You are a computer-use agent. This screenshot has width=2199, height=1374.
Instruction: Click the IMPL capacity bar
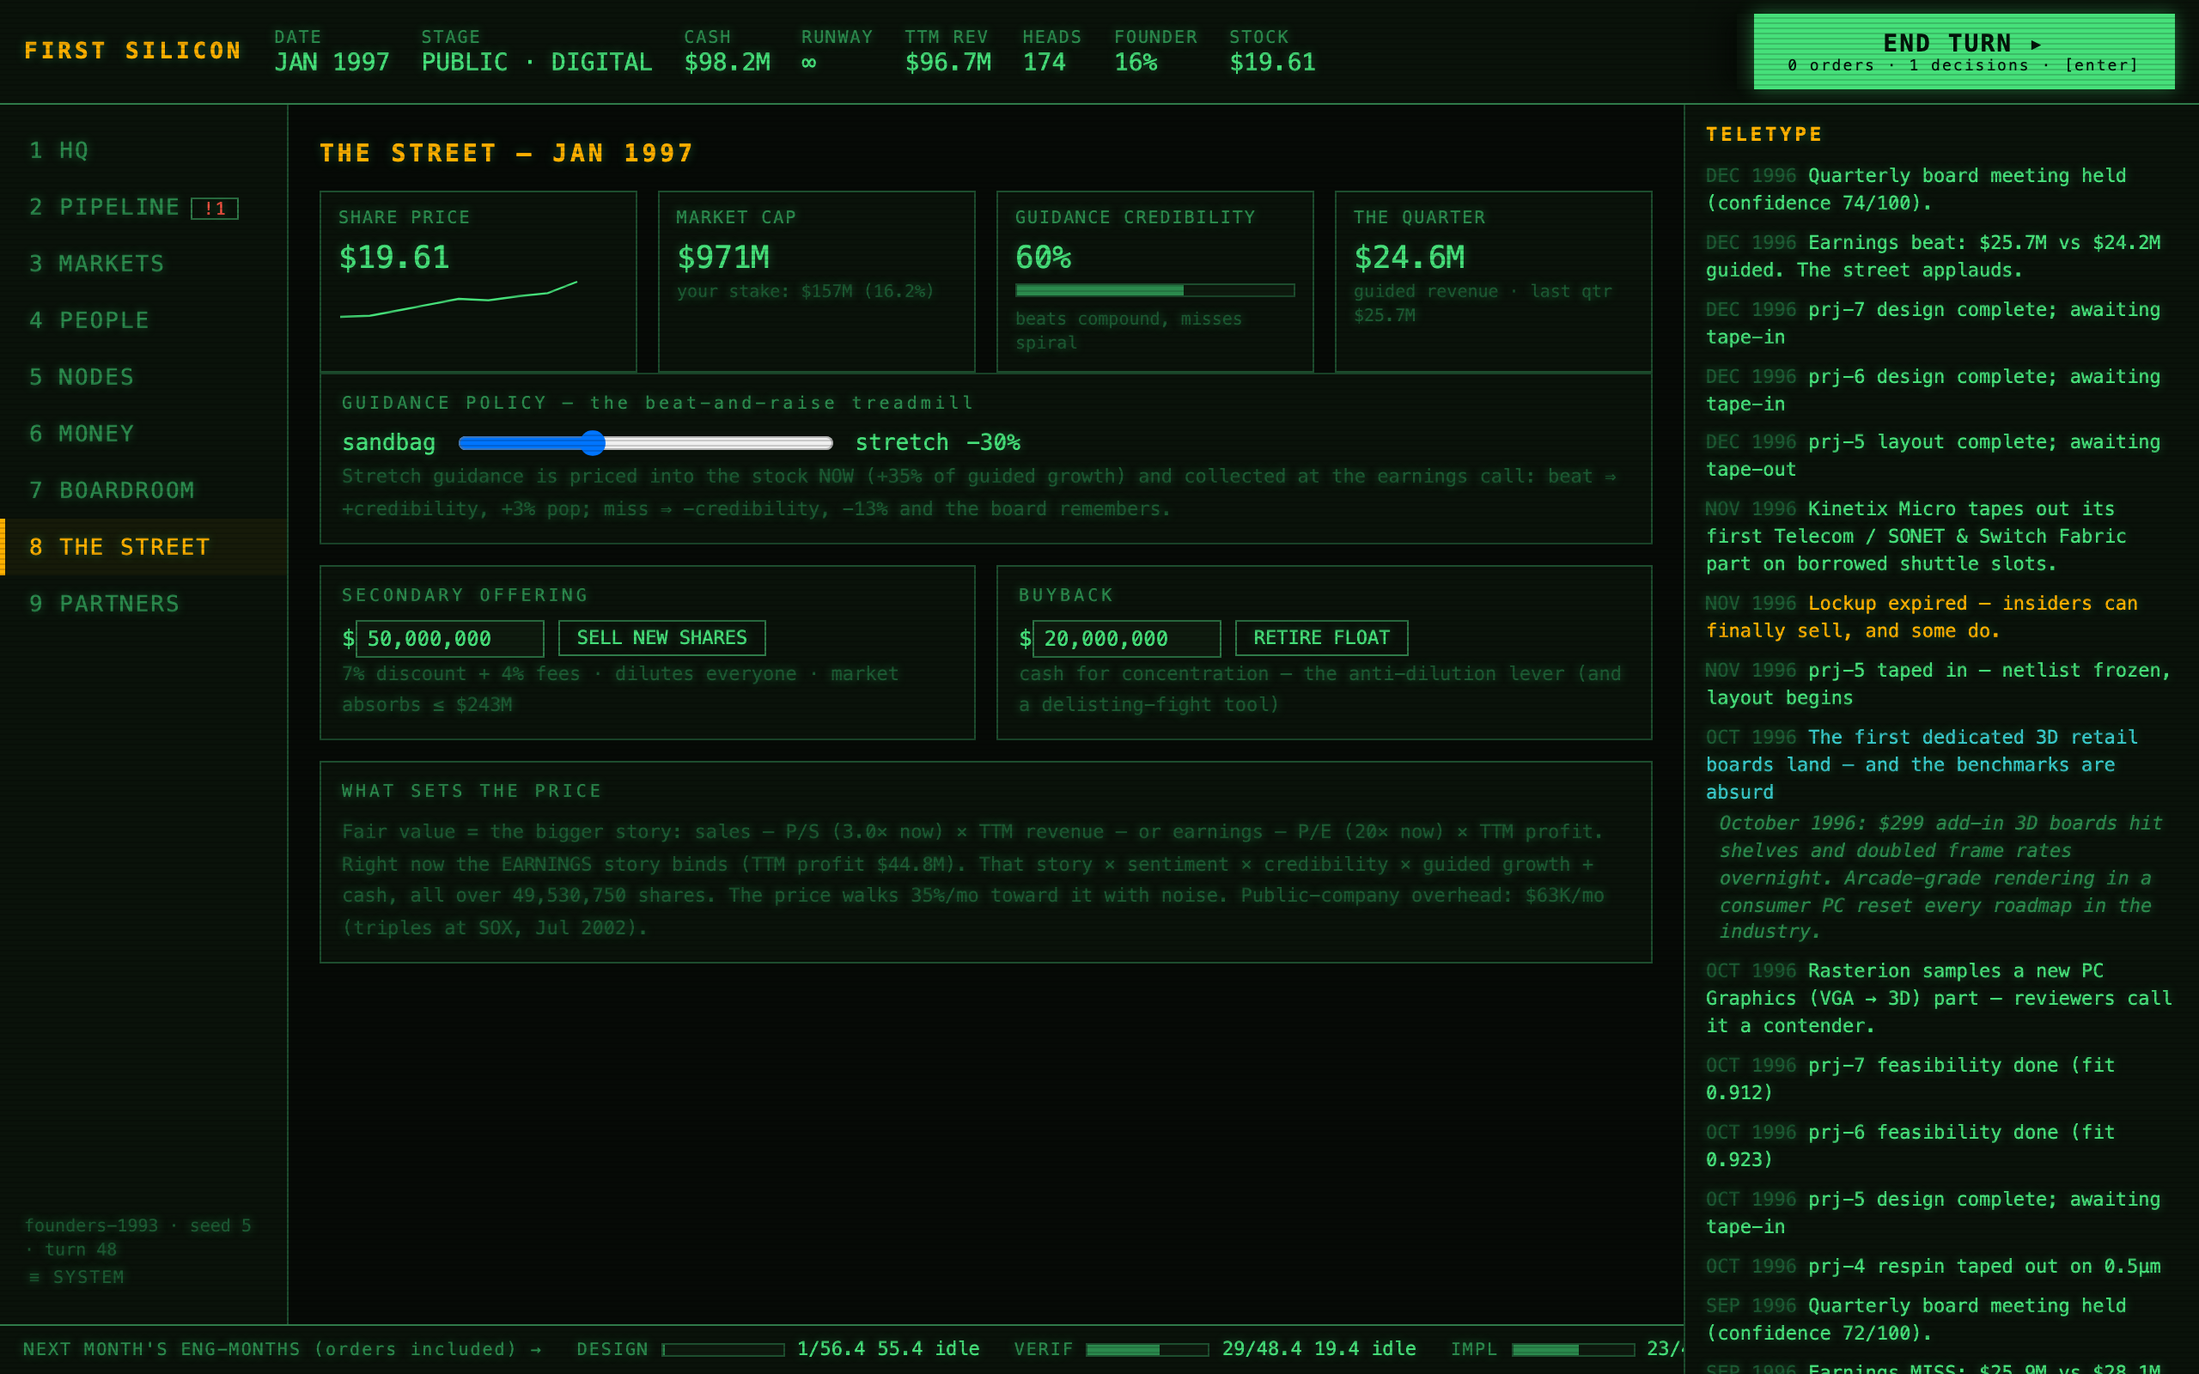[x=1573, y=1349]
